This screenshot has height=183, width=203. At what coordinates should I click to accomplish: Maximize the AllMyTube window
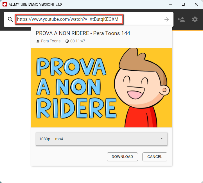coord(183,4)
